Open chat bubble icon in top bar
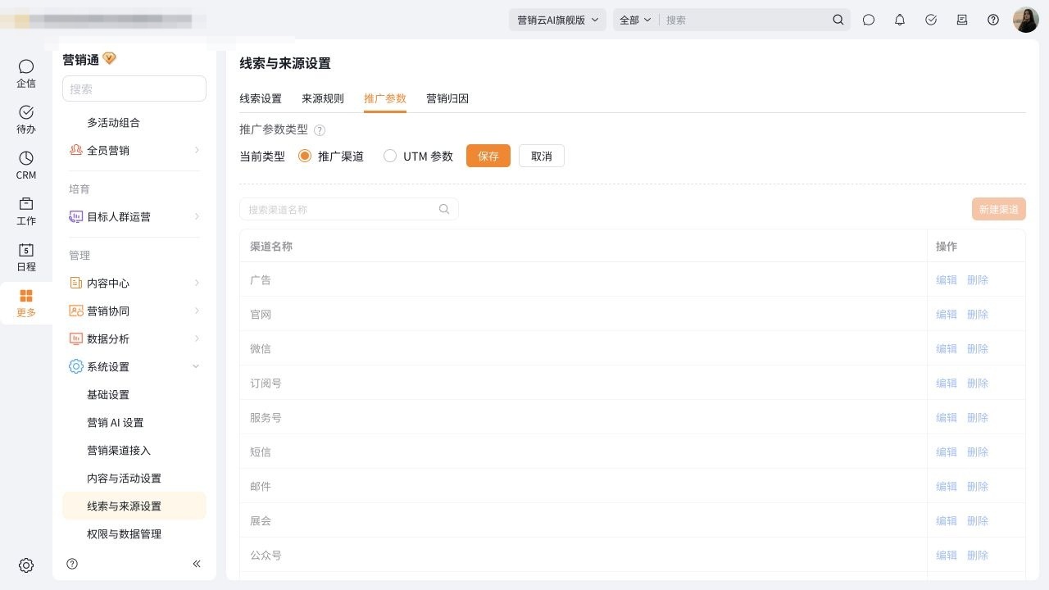The height and width of the screenshot is (590, 1049). (x=869, y=20)
